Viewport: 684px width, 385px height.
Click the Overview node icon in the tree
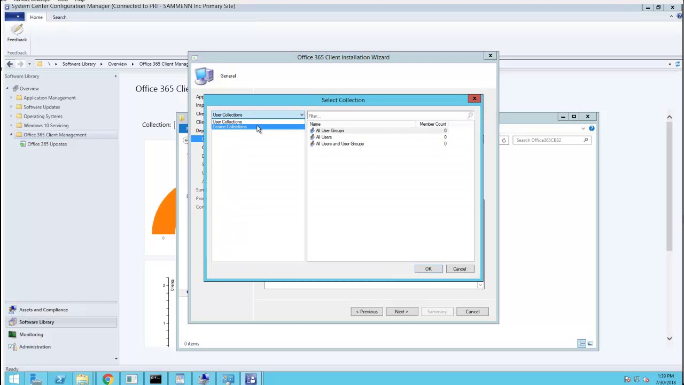click(x=15, y=88)
